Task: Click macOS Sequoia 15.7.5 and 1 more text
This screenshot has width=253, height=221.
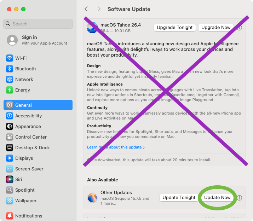Action: [x=125, y=201]
